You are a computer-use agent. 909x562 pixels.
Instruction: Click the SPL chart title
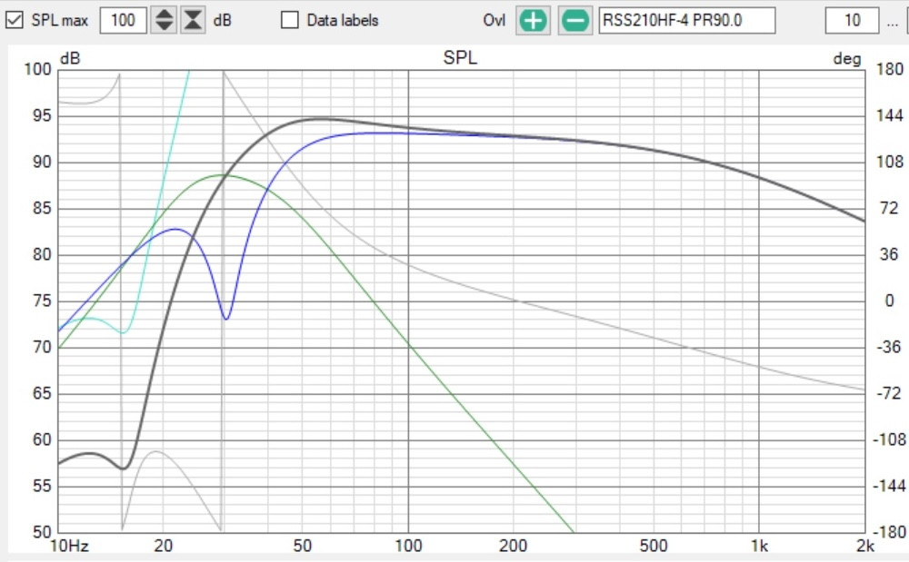[x=460, y=57]
